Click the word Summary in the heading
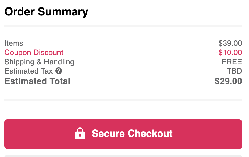 (63, 12)
